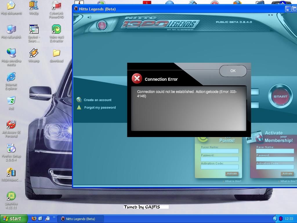The image size is (297, 223).
Task: Open Moja omrežna mesta icon
Action: [11, 57]
